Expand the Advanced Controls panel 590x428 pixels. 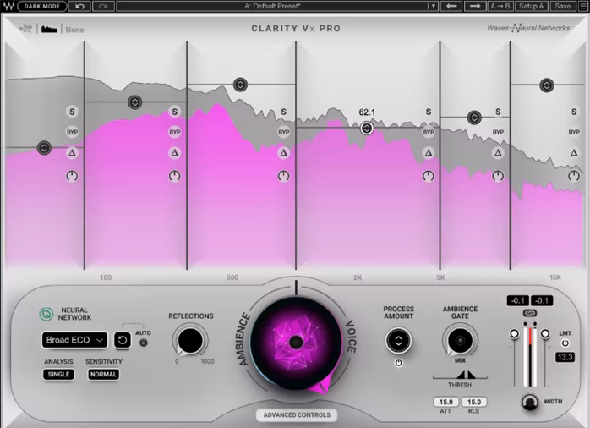295,415
